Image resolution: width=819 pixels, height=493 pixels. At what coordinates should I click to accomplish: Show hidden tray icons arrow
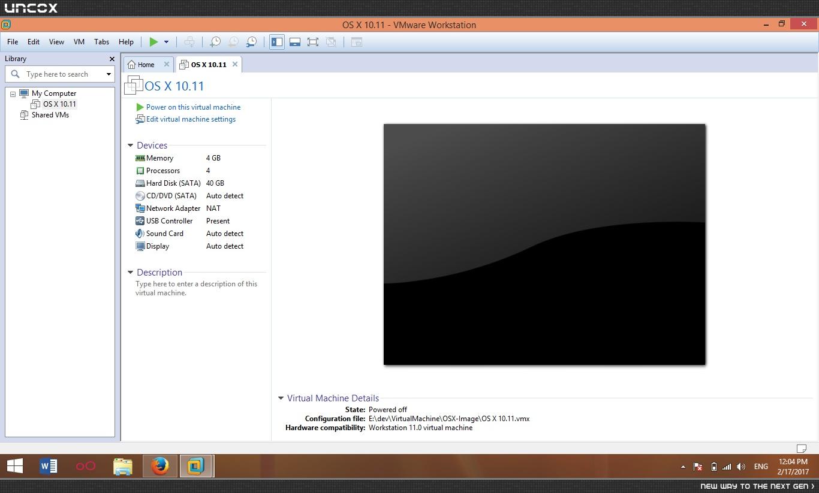(x=683, y=467)
